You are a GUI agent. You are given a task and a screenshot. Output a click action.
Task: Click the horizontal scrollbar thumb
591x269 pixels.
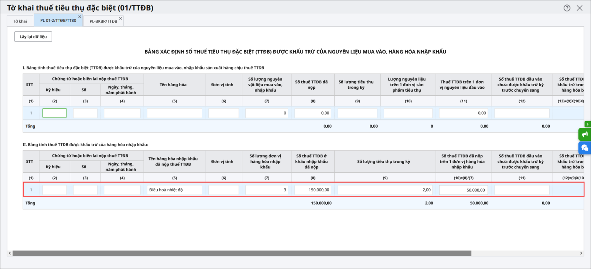pyautogui.click(x=242, y=253)
